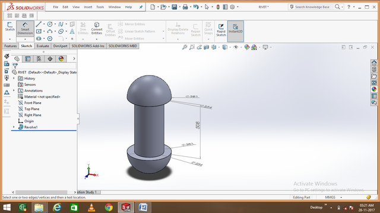Click the Rebuild traffic light icon

pos(218,7)
